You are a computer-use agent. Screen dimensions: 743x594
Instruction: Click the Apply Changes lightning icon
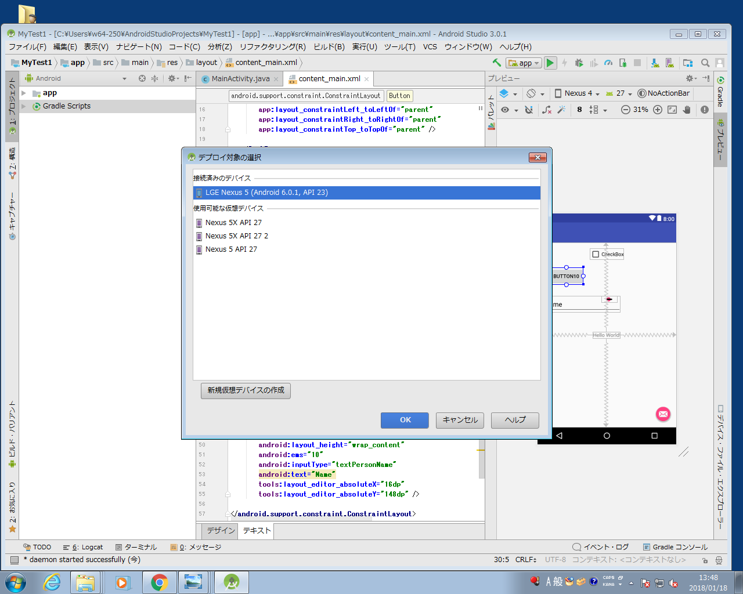point(565,63)
